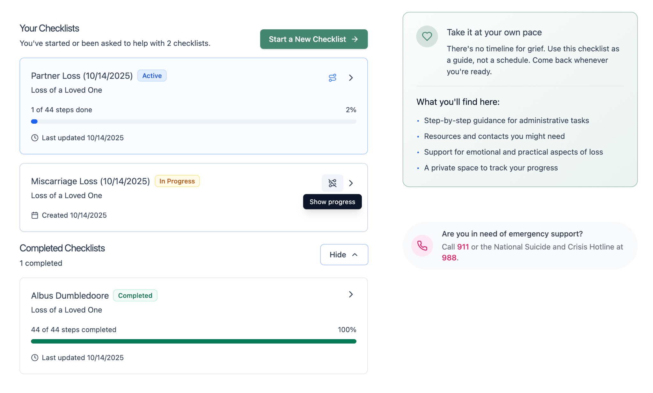Click the 988 crisis hotline link
This screenshot has width=653, height=393.
tap(449, 258)
